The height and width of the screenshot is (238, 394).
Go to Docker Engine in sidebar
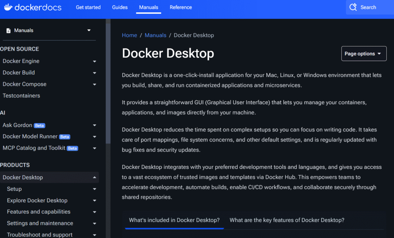coord(21,61)
